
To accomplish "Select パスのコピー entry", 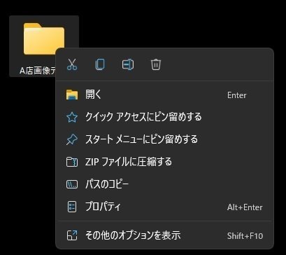I will coord(164,184).
